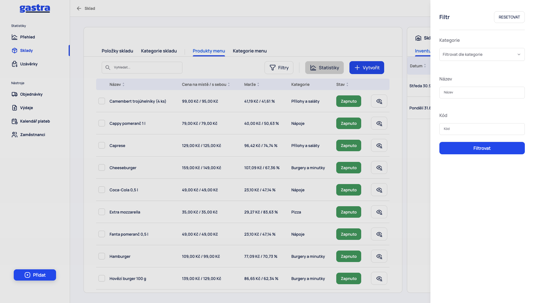The image size is (538, 303).
Task: Click the Přidat button
Action: pyautogui.click(x=35, y=275)
